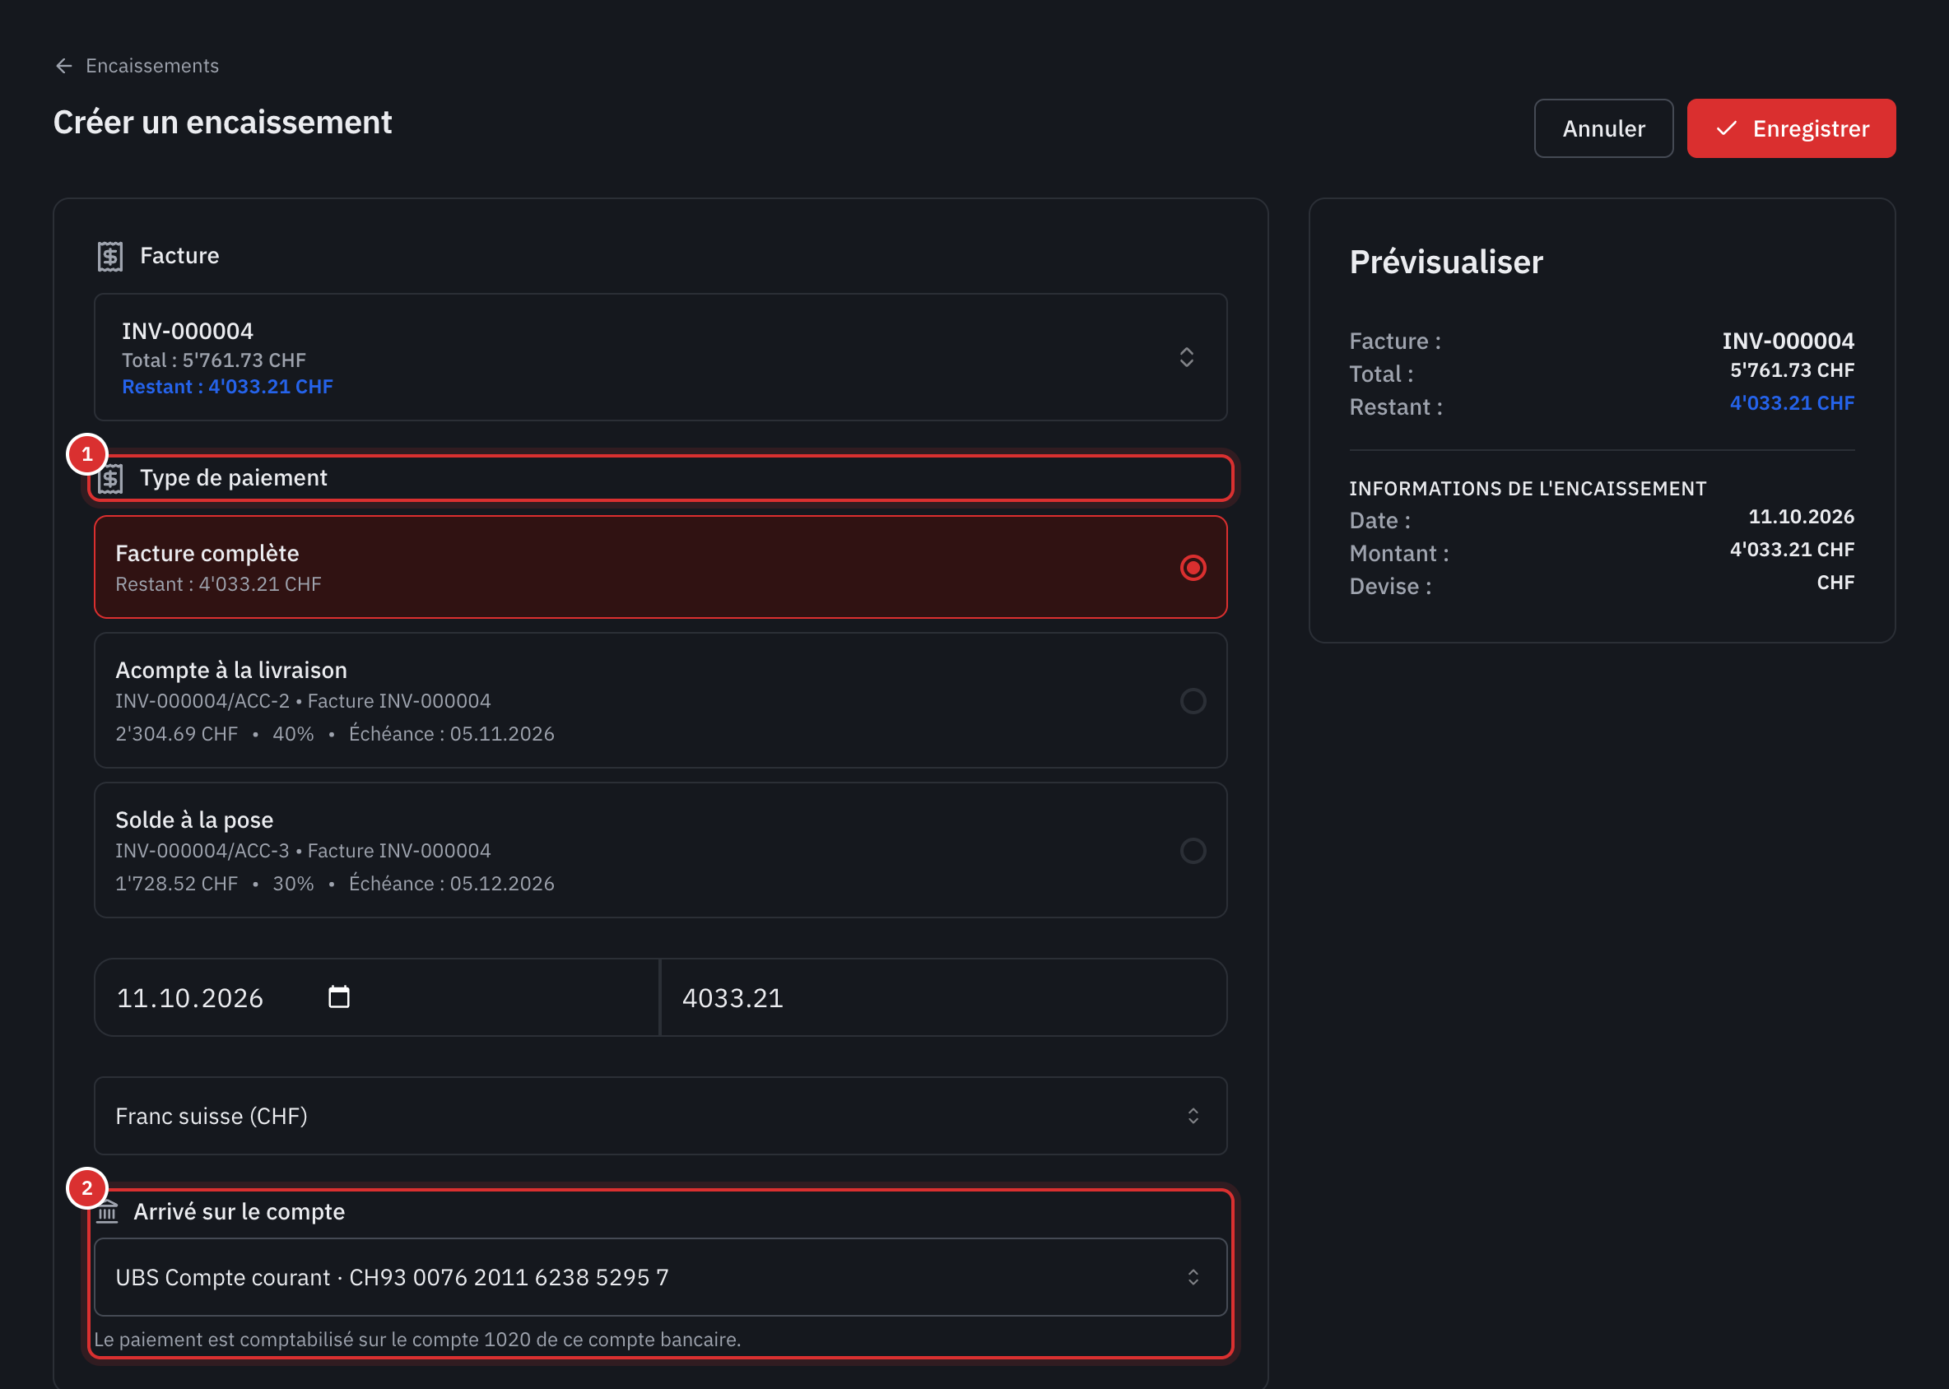Click the INV-000004/ACC-3 reference text

point(202,851)
